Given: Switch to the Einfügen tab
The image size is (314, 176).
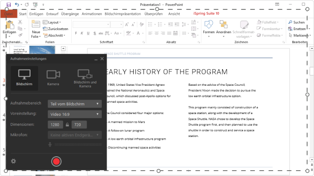Looking at the screenshot, I should point(36,14).
